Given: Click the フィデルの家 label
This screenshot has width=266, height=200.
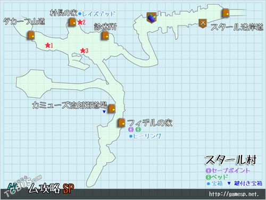Looking at the screenshot, I should pos(149,123).
